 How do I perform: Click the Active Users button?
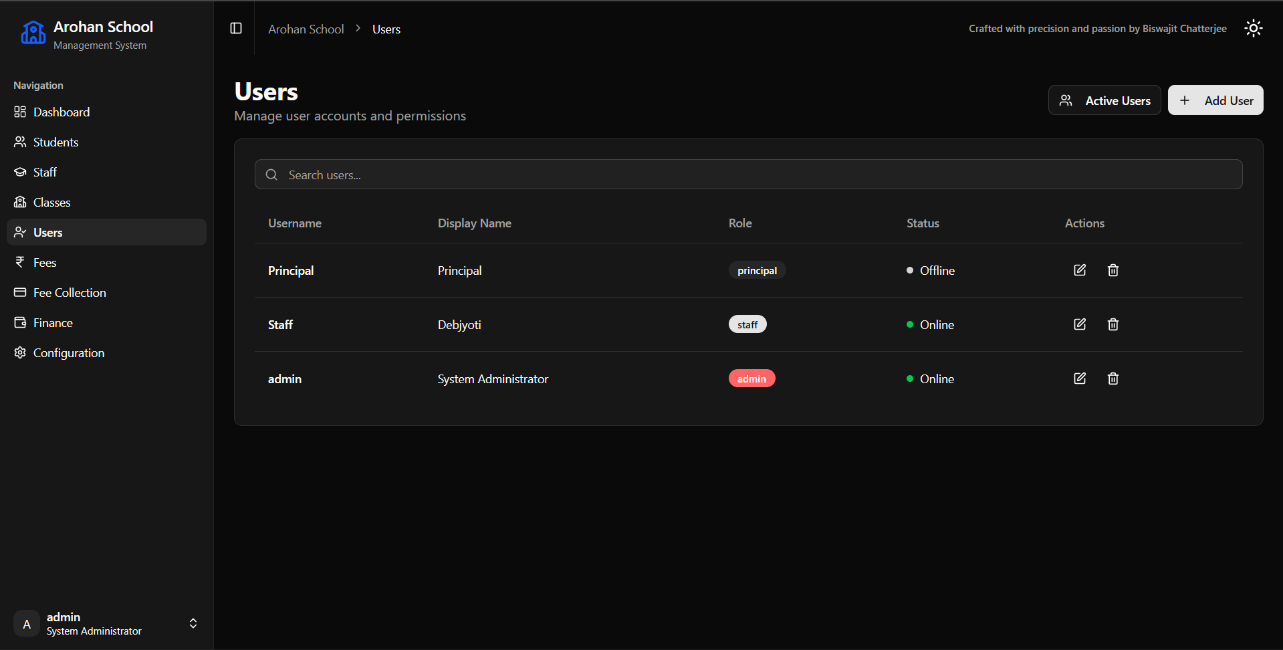click(1104, 100)
